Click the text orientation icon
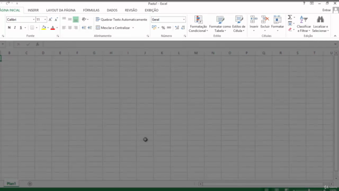The width and height of the screenshot is (339, 191). click(x=84, y=20)
